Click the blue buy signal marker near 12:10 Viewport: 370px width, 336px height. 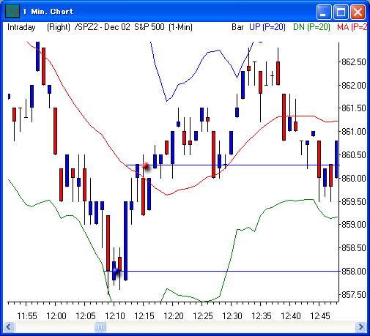pos(116,271)
